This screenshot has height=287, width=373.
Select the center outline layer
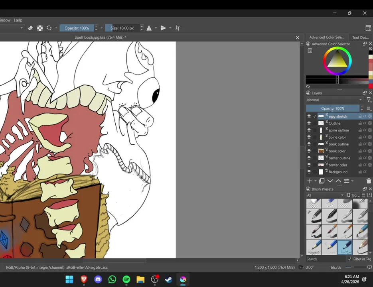(x=339, y=158)
